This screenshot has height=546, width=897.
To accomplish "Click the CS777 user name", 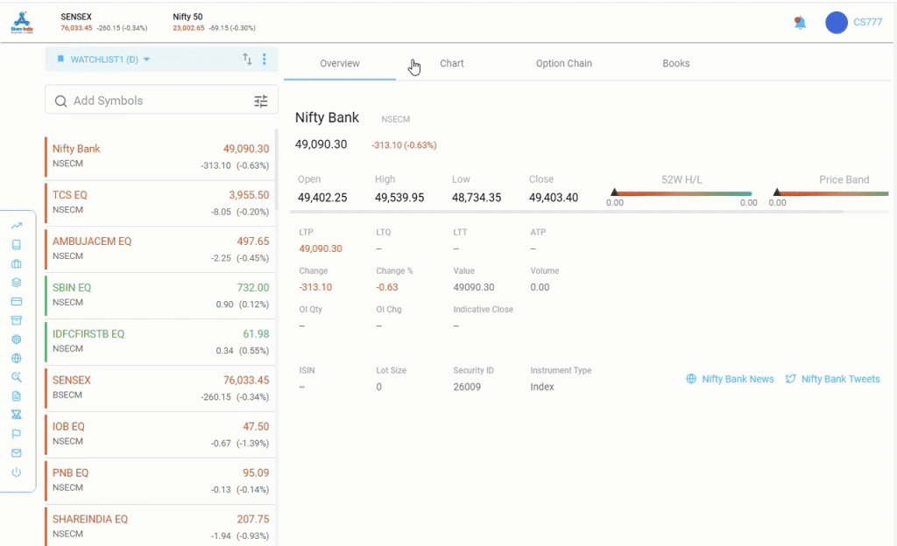I will pos(867,22).
